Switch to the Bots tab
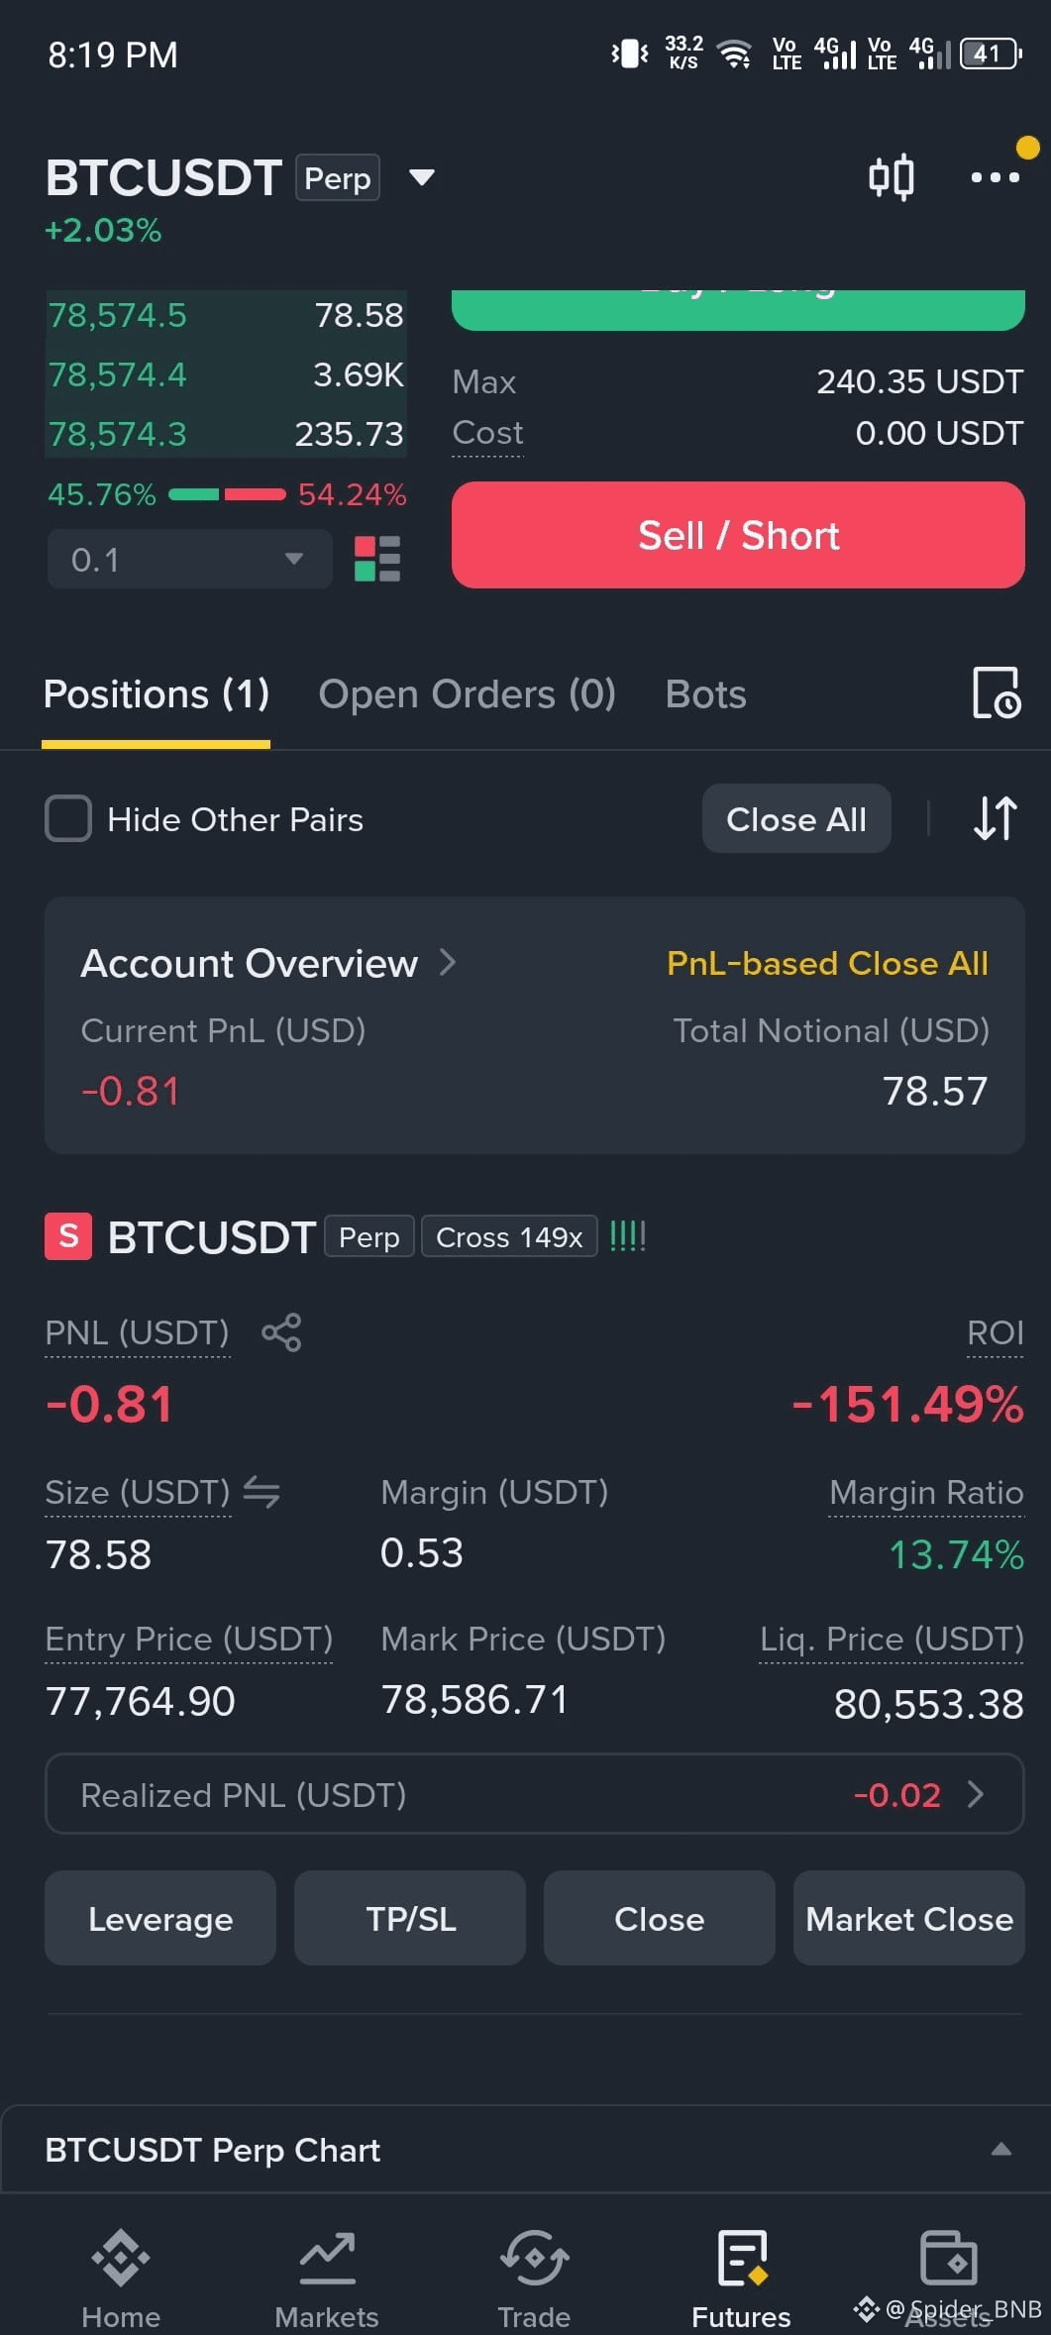1051x2335 pixels. 705,693
